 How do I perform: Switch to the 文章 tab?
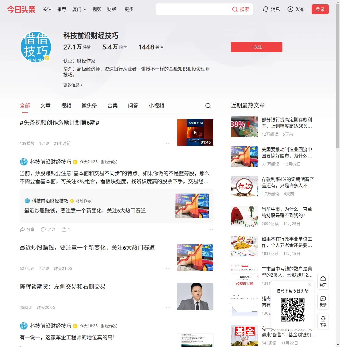point(45,106)
